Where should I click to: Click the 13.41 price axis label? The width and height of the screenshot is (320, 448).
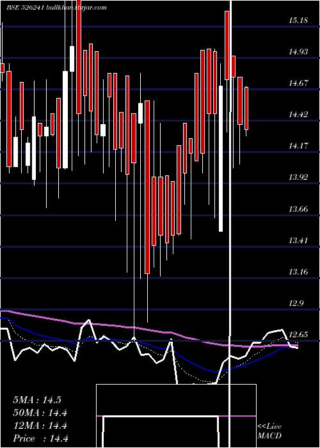(298, 240)
